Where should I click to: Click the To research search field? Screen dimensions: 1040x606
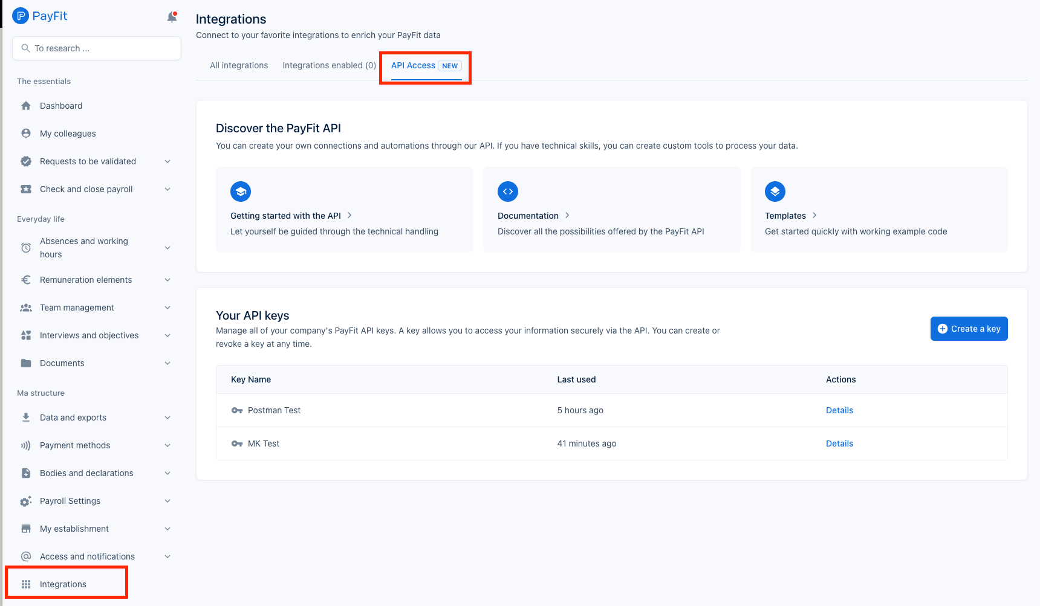pyautogui.click(x=97, y=48)
